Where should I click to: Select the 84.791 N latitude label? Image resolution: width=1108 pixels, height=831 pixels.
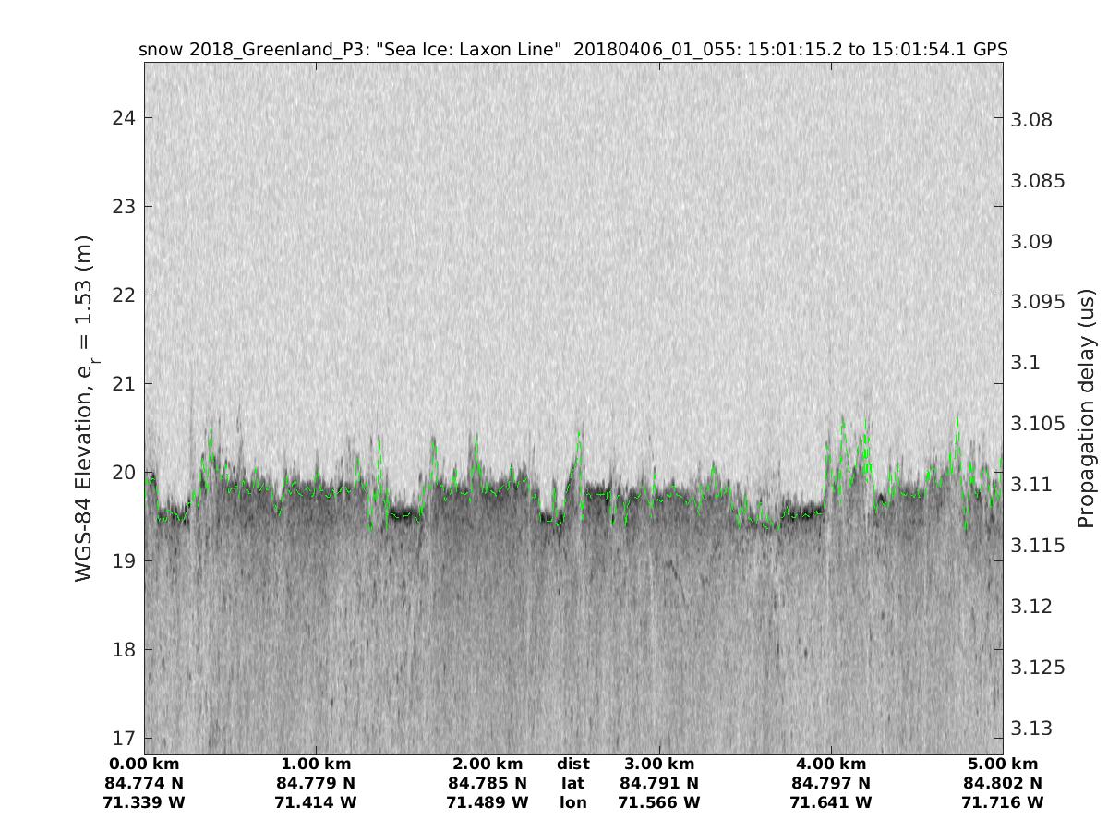[659, 783]
